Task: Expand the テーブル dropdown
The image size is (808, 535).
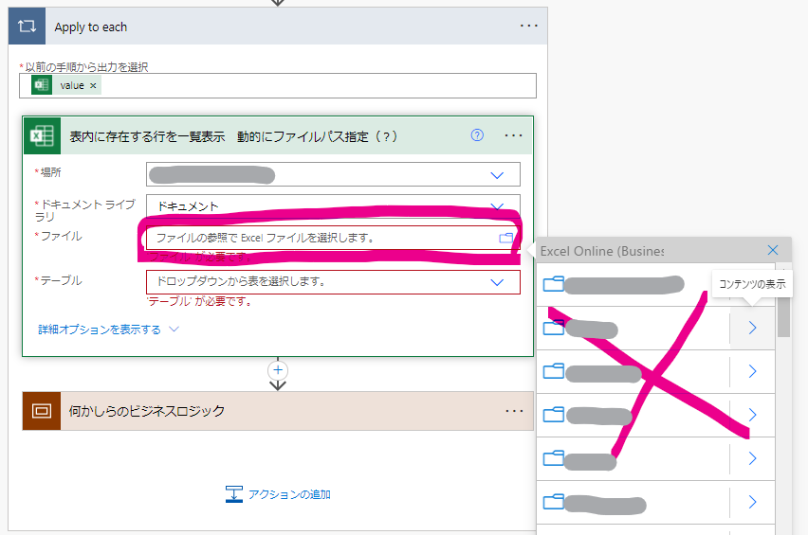Action: click(497, 282)
